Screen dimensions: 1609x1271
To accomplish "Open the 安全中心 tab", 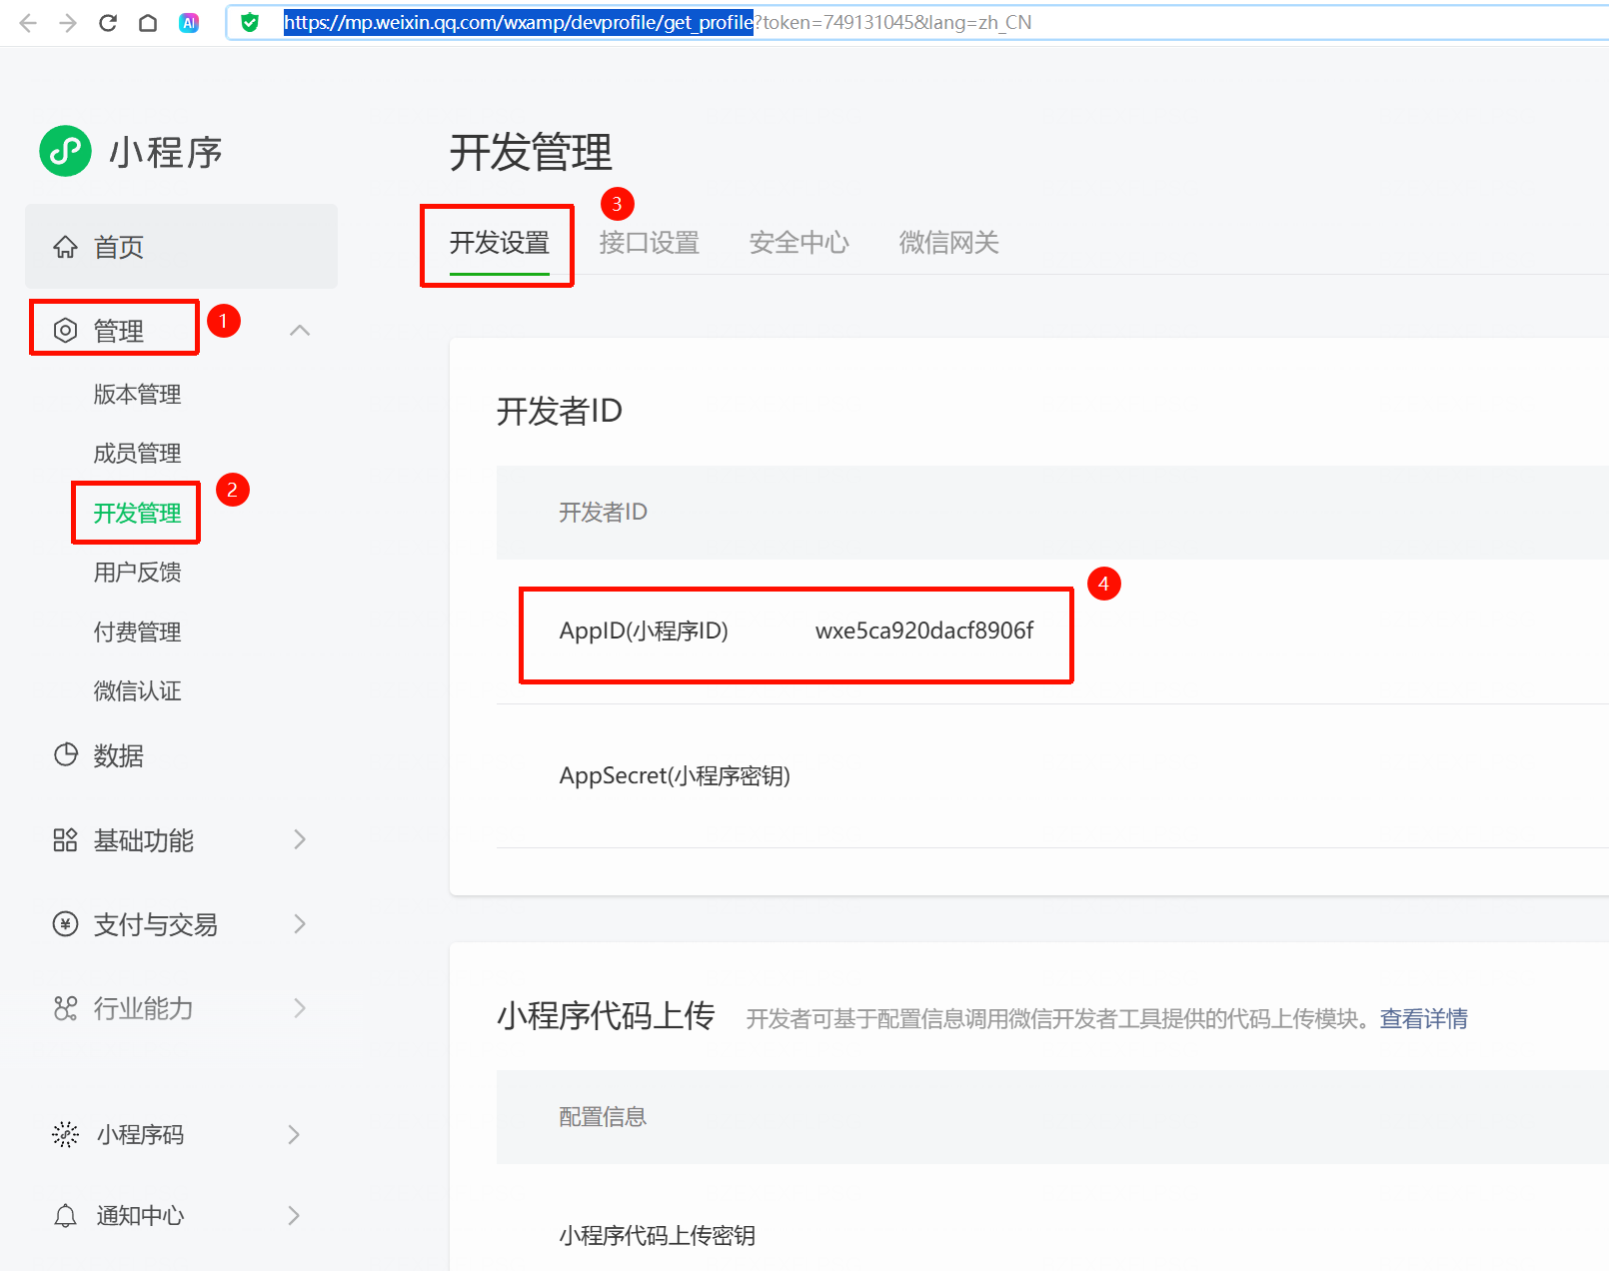I will point(799,243).
